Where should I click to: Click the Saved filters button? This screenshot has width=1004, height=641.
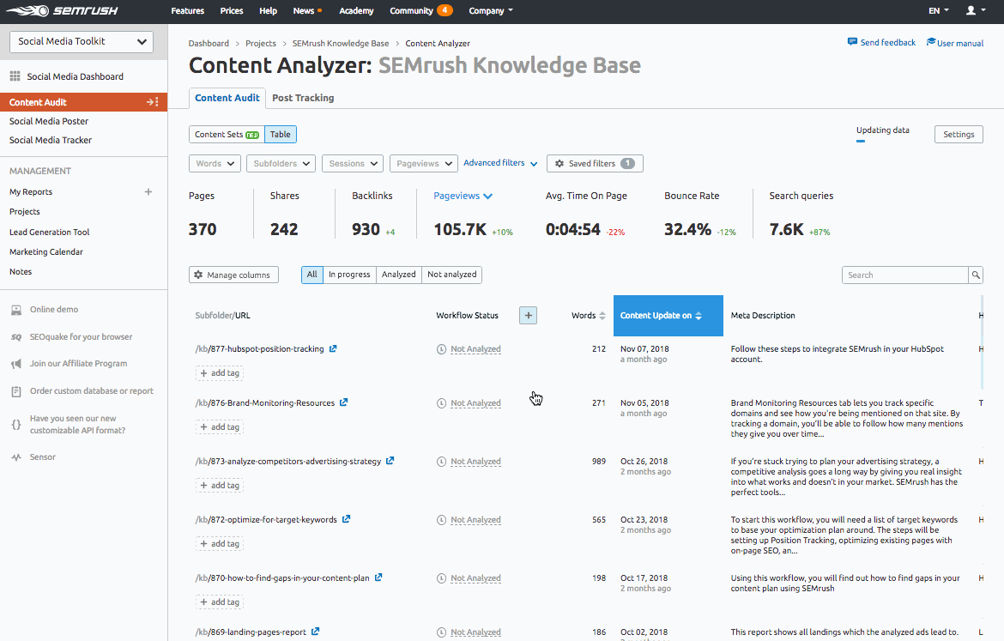(x=595, y=163)
